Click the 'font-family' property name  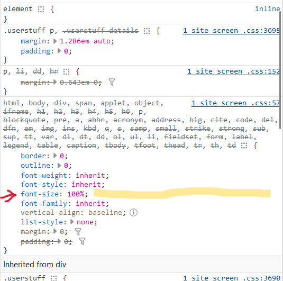(x=44, y=204)
